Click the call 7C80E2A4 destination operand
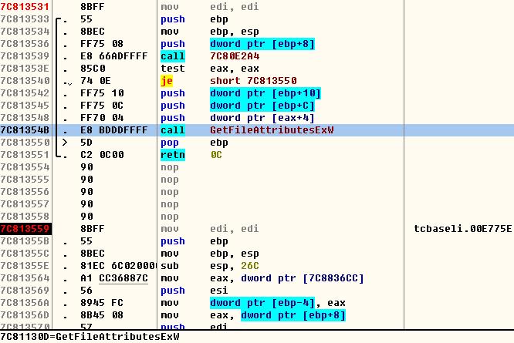Screen dimensions: 514x343 click(x=235, y=56)
